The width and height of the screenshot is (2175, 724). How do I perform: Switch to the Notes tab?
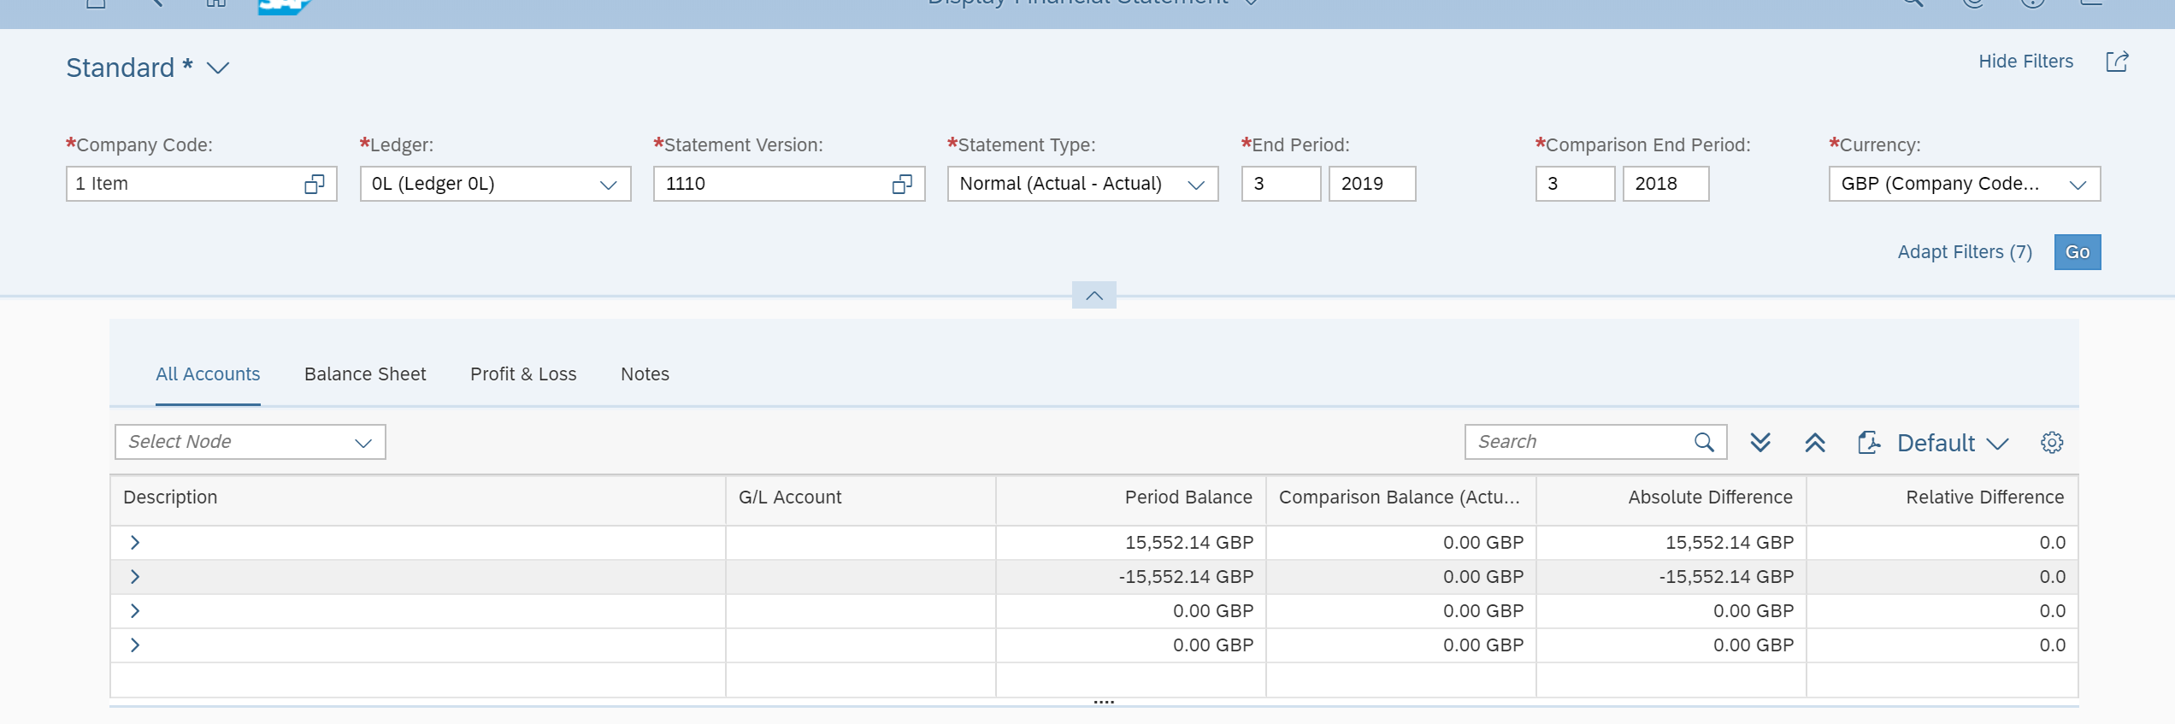click(645, 374)
